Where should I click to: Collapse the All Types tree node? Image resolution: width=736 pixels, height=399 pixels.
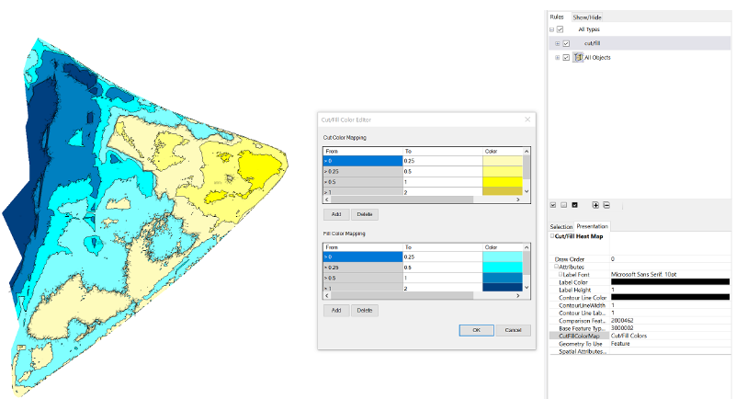coord(551,29)
